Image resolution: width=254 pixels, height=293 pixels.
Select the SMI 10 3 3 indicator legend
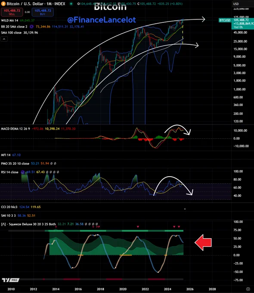coord(9,215)
